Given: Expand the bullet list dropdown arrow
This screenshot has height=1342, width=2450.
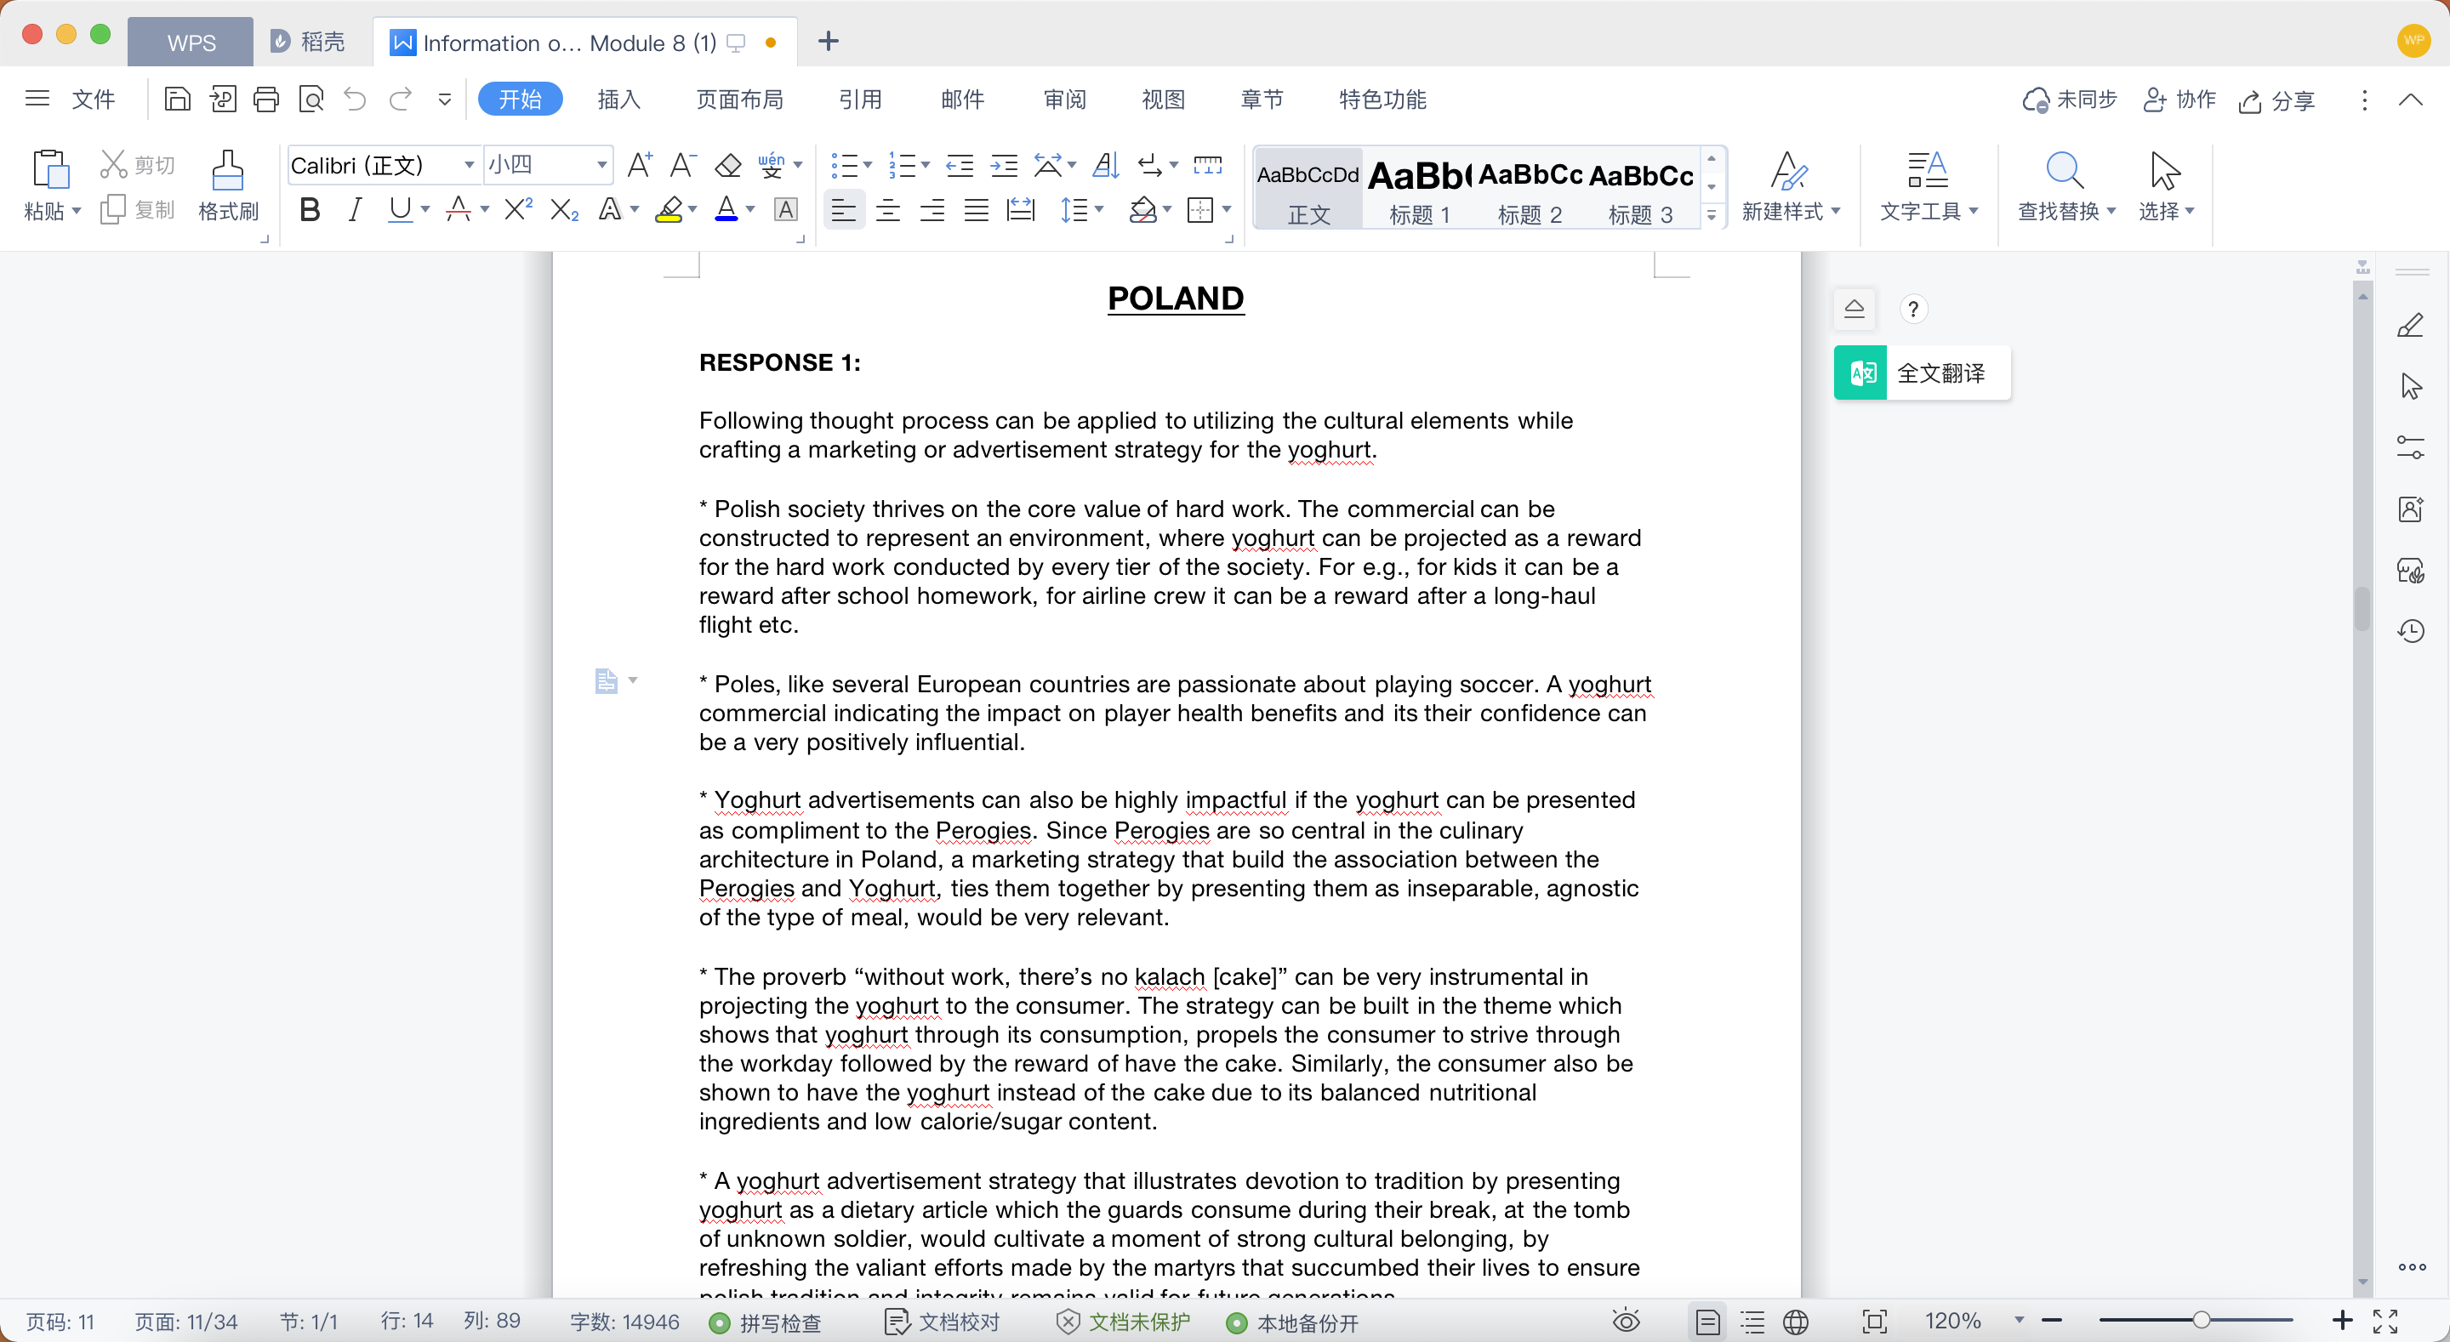Looking at the screenshot, I should 868,166.
